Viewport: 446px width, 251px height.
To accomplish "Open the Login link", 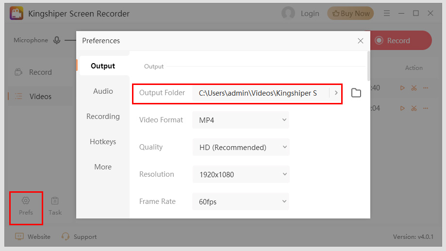I will pos(310,14).
